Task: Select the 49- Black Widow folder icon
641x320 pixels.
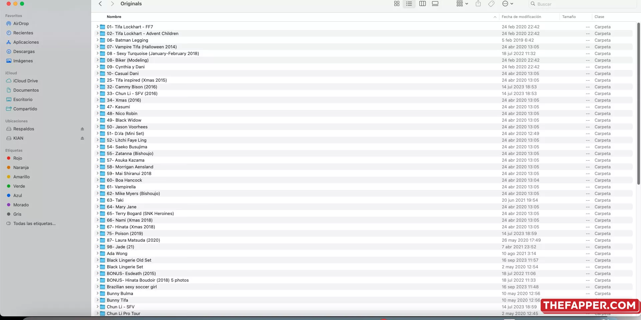Action: pos(103,120)
